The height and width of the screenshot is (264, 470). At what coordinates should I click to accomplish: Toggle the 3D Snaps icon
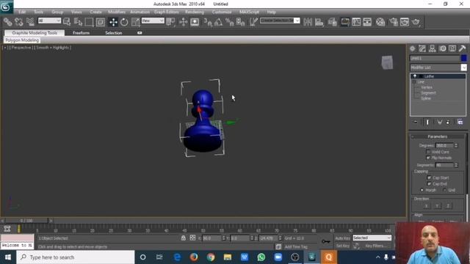(208, 22)
